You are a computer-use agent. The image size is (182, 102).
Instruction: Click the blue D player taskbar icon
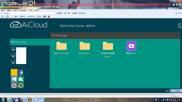pyautogui.click(x=36, y=100)
